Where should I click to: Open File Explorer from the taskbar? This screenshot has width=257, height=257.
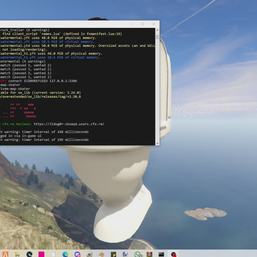(x=17, y=254)
